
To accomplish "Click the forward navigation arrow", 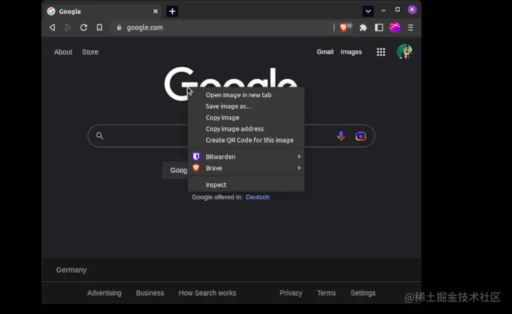I will point(67,28).
